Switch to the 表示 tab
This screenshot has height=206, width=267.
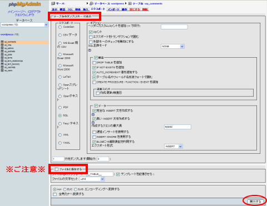coord(55,9)
